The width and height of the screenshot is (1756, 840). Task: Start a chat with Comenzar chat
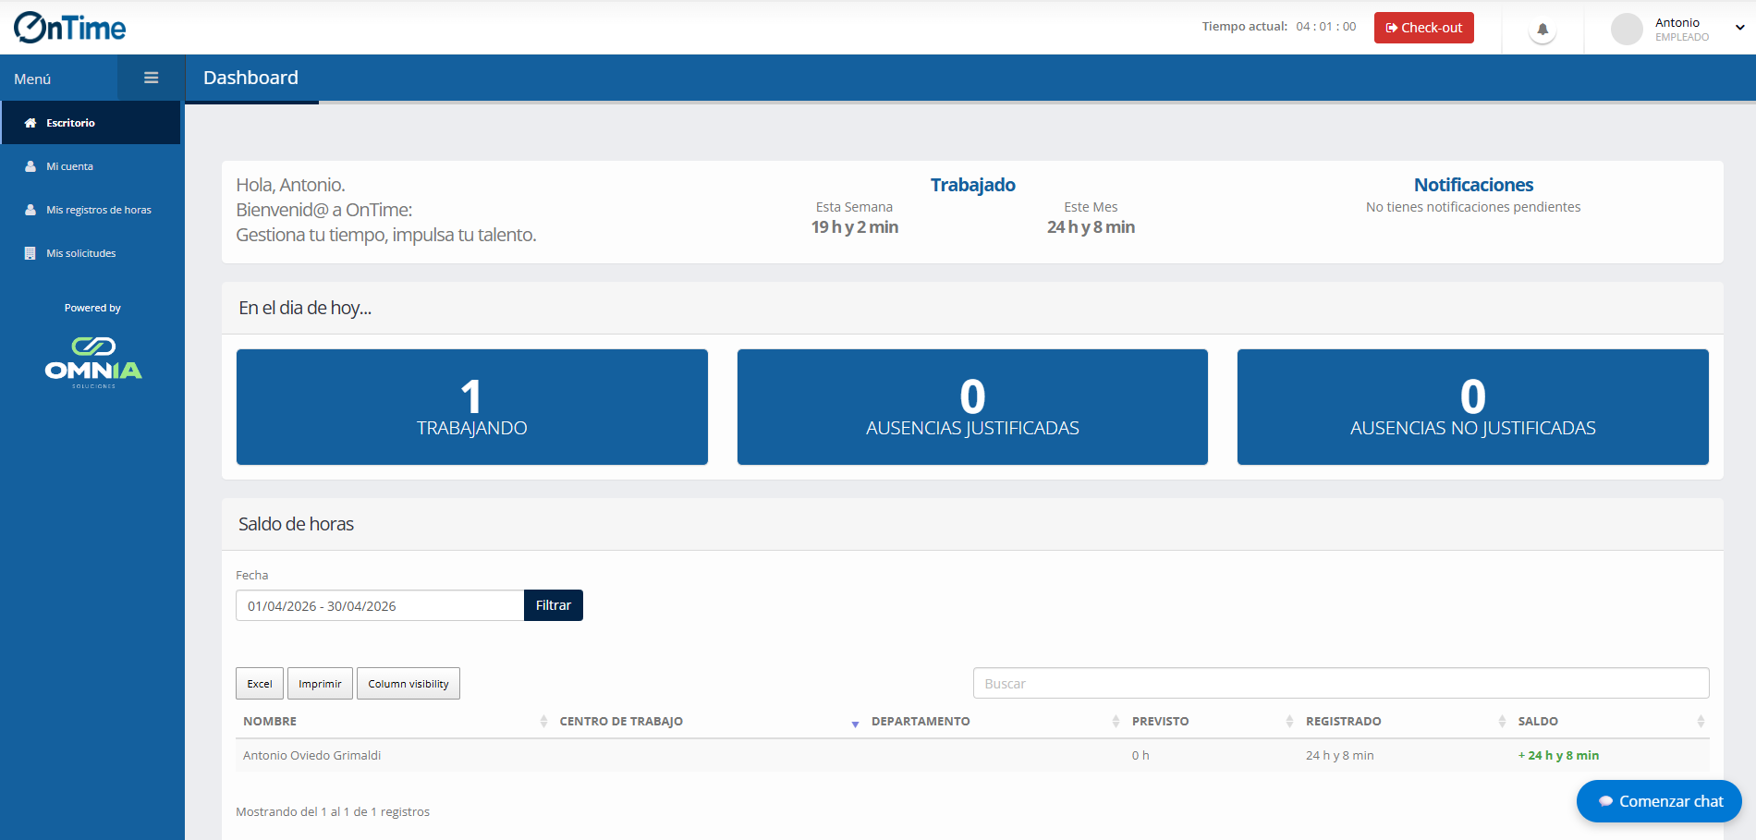[1659, 801]
